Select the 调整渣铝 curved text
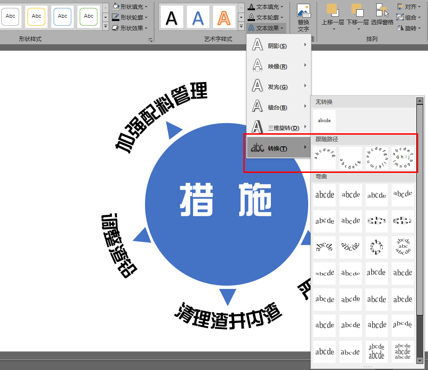 click(x=119, y=246)
